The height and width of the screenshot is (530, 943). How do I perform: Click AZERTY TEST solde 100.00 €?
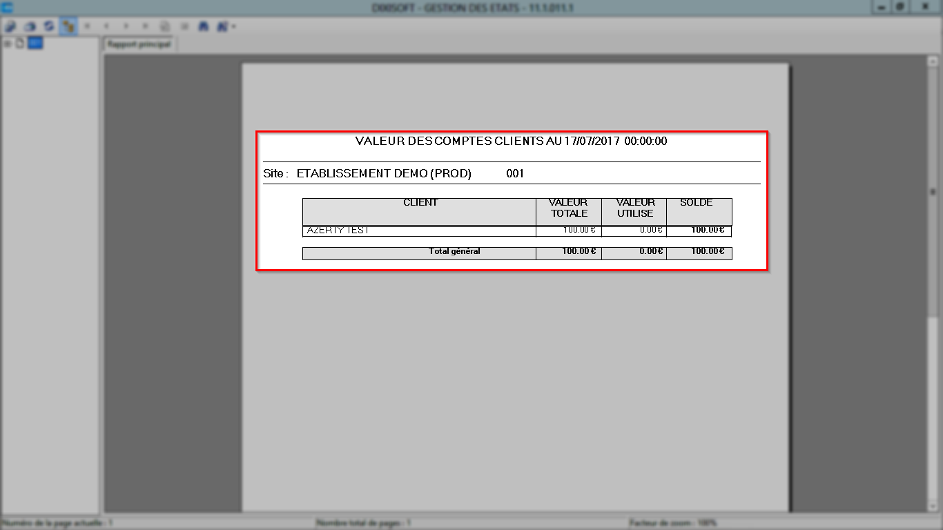click(x=708, y=230)
